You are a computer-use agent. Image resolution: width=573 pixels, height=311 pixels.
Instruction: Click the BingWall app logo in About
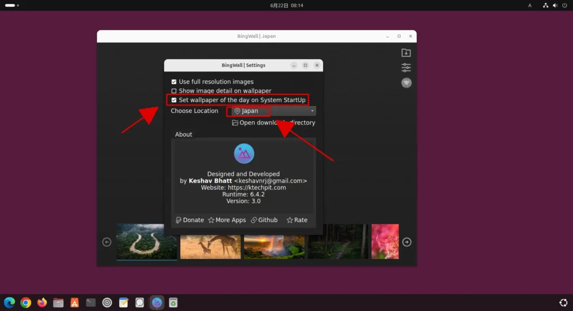tap(244, 154)
